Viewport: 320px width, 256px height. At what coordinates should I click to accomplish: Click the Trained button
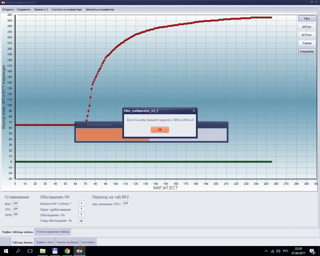[x=307, y=43]
